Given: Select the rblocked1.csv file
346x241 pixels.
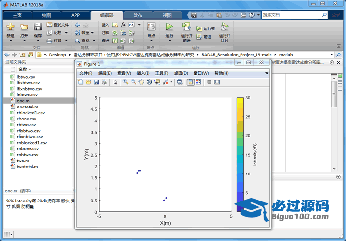Looking at the screenshot, I should (30, 113).
